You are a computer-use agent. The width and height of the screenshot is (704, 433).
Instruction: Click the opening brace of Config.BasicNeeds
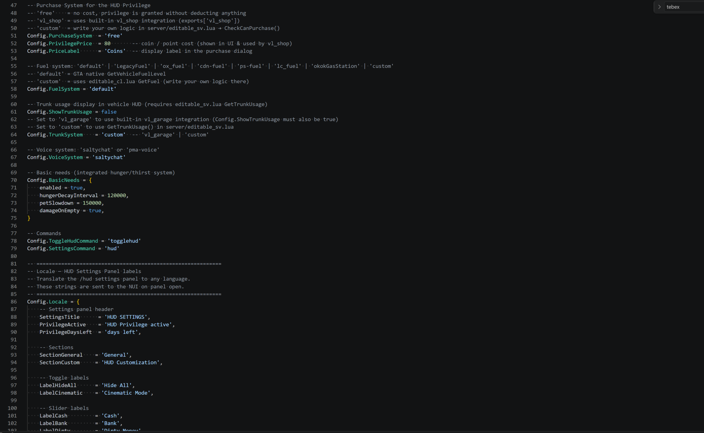[90, 180]
